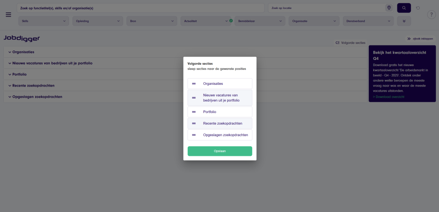Screen dimensions: 439x212
Task: Click drag handle beside Opgeslagen zoekopdrachten
Action: [194, 135]
